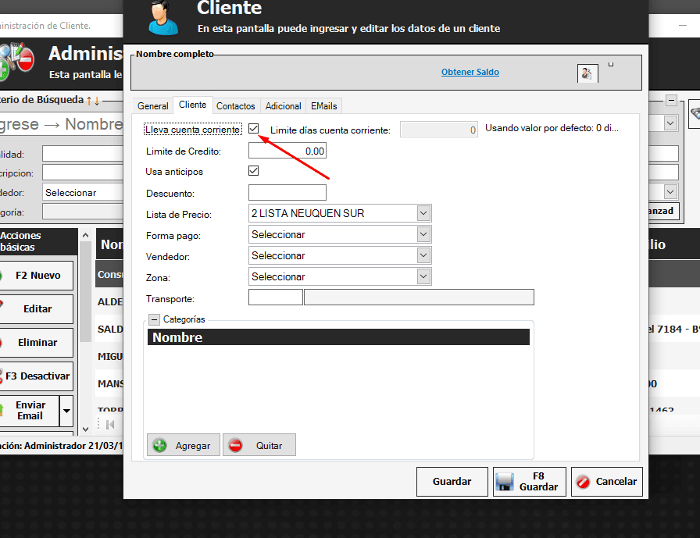This screenshot has height=538, width=700.
Task: Tick the small checkbox next to photo icon
Action: coord(611,65)
